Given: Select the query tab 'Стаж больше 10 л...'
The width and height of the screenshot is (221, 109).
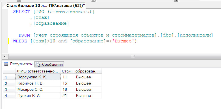Looking at the screenshot, I should [46, 6].
